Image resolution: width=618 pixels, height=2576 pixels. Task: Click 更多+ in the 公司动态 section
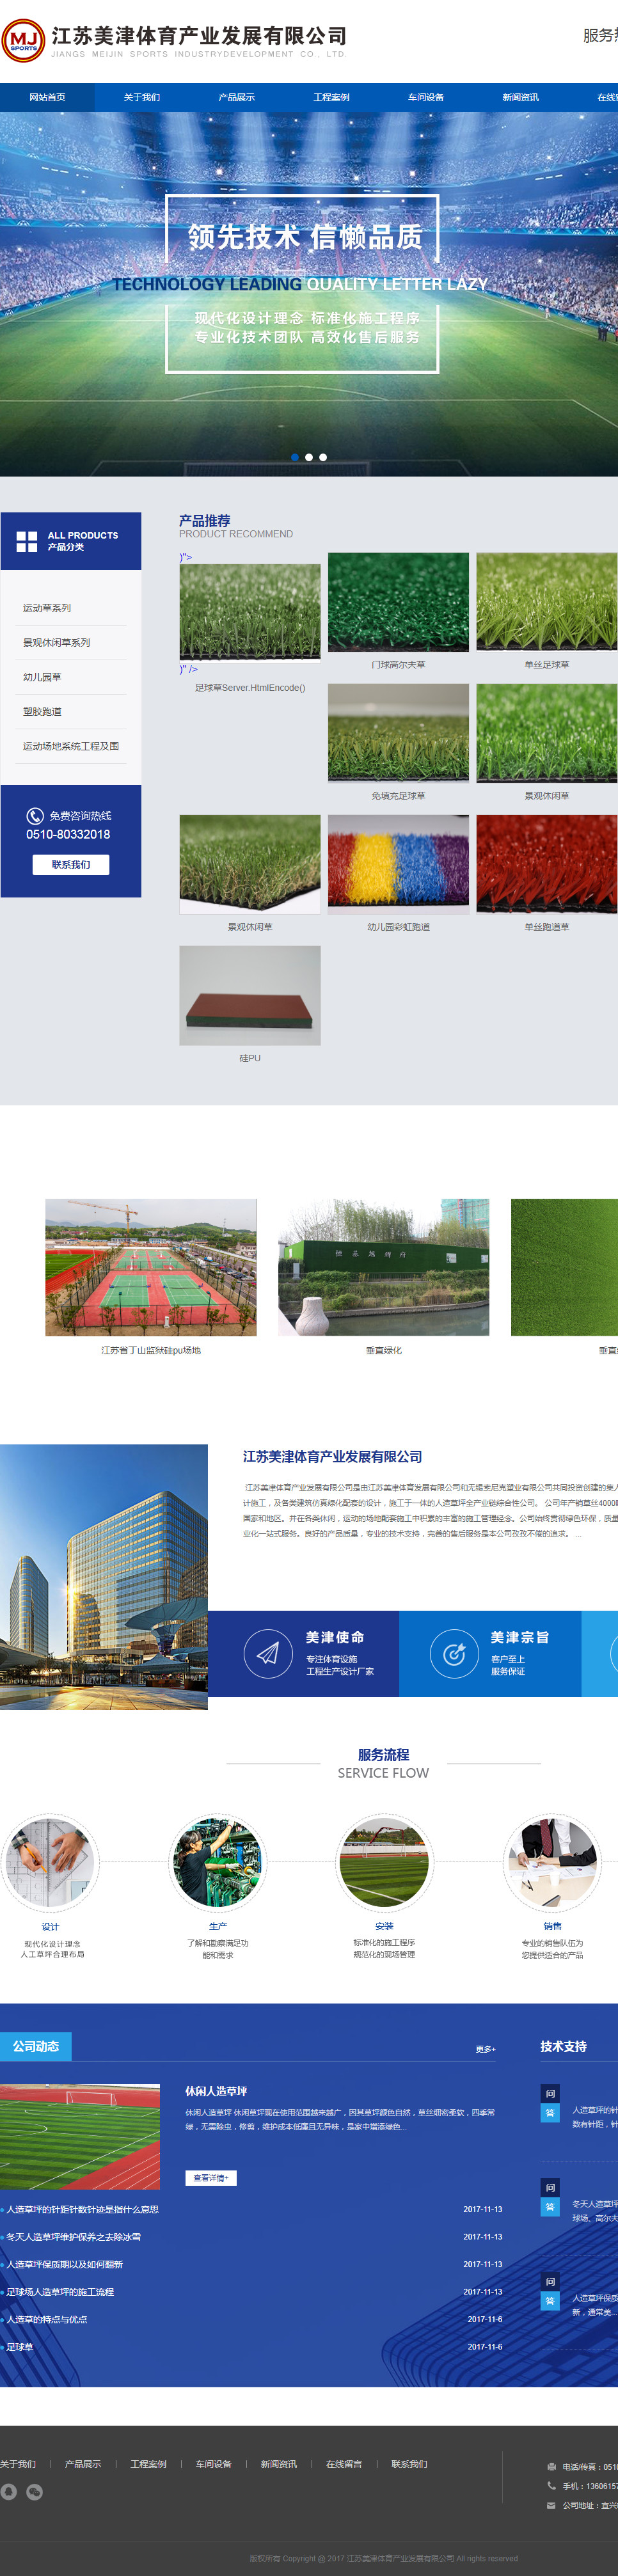pyautogui.click(x=485, y=2049)
